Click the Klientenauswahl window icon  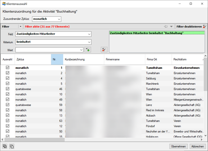click(x=4, y=4)
